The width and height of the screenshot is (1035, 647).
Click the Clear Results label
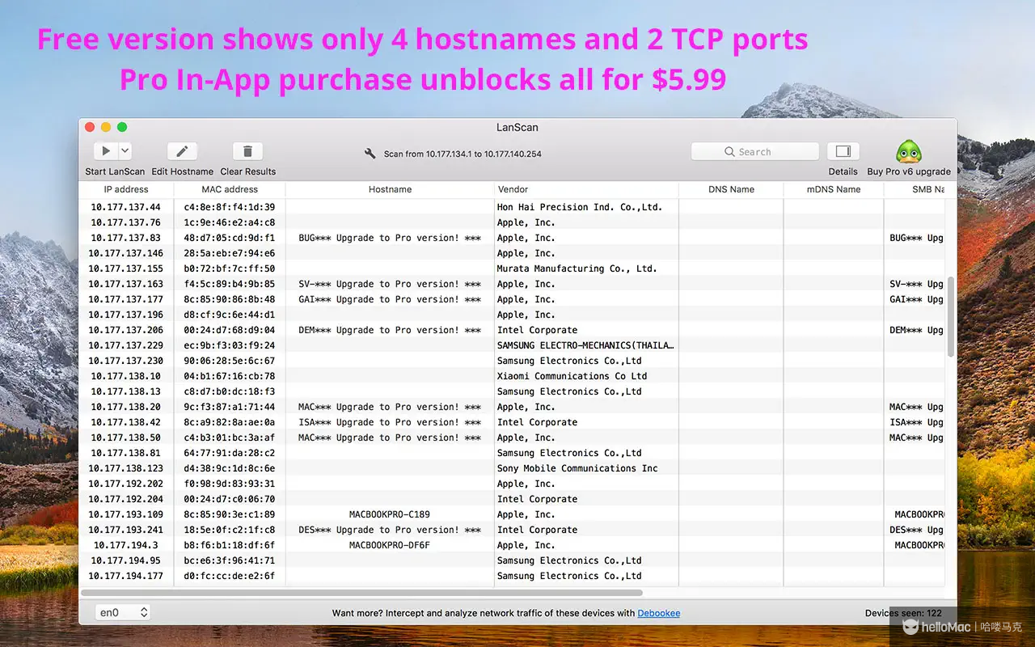coord(248,171)
